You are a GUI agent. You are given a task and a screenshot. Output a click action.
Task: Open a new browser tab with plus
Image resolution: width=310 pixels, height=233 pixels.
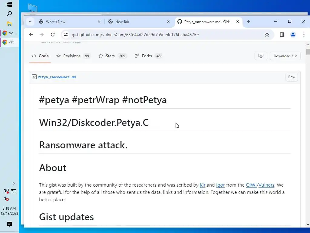coord(249,22)
